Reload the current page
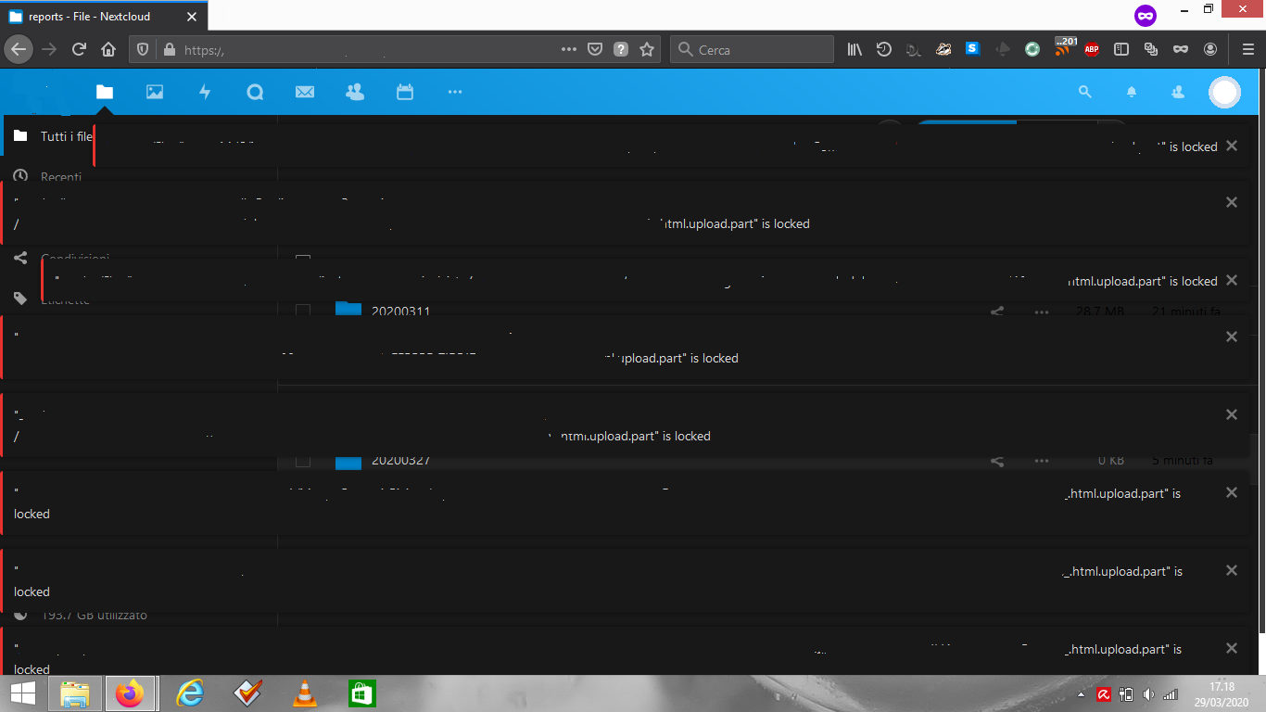Image resolution: width=1266 pixels, height=712 pixels. click(x=80, y=49)
